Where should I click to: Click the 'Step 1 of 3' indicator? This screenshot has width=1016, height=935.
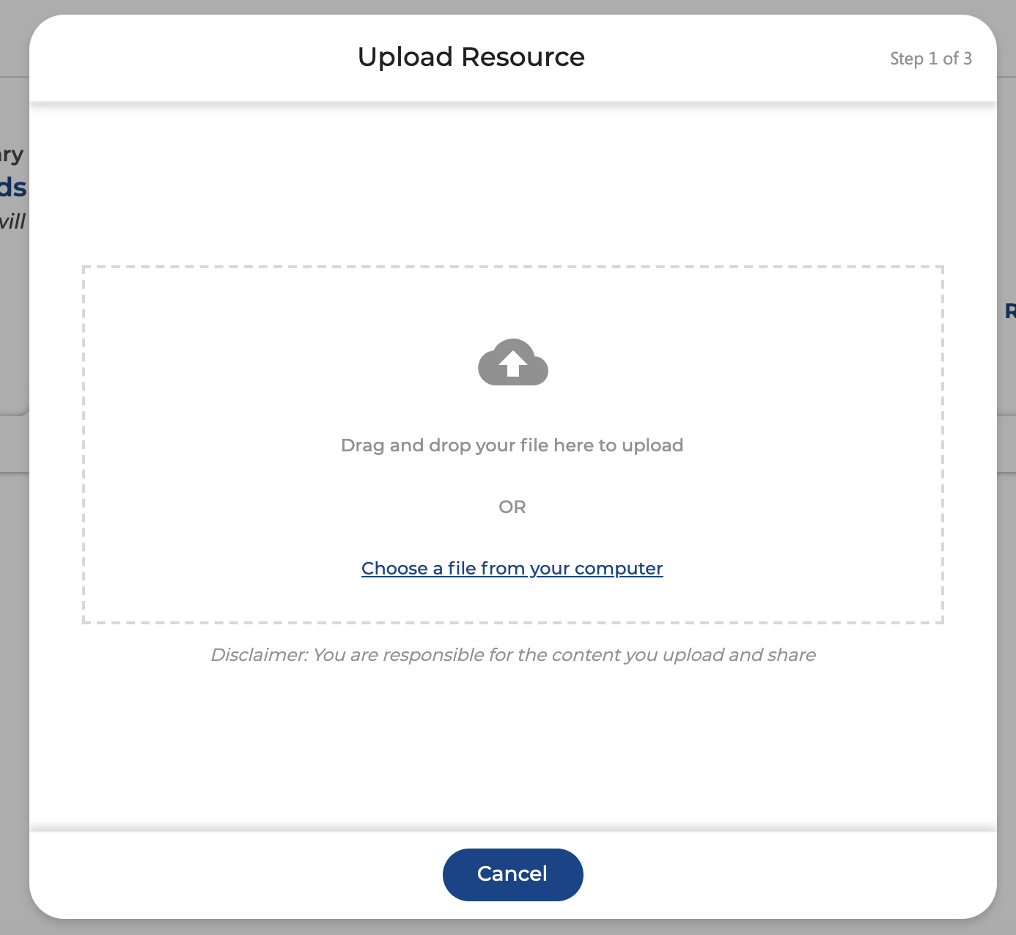[x=930, y=59]
